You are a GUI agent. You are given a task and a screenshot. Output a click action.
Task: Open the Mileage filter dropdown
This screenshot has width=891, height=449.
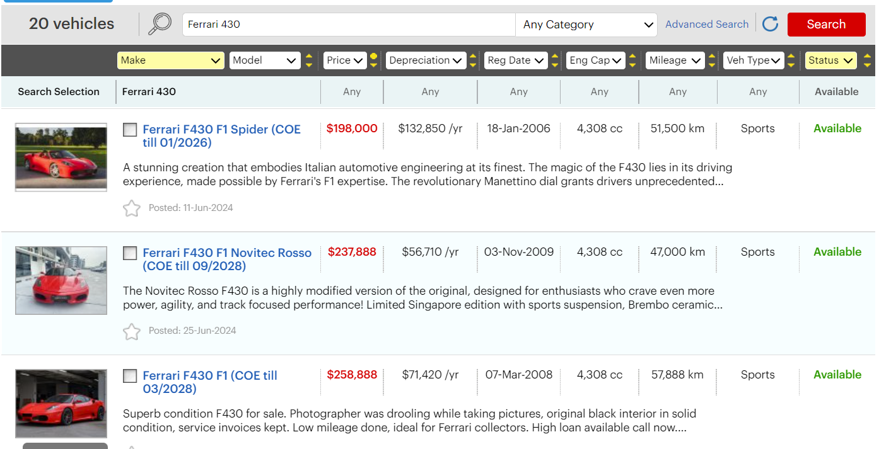[x=675, y=60]
